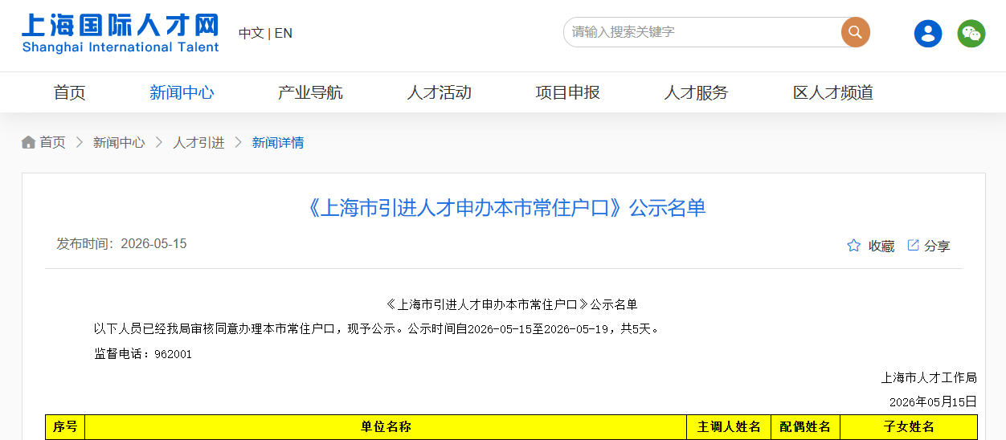The width and height of the screenshot is (1006, 440).
Task: Open the blue user account icon
Action: tap(928, 33)
